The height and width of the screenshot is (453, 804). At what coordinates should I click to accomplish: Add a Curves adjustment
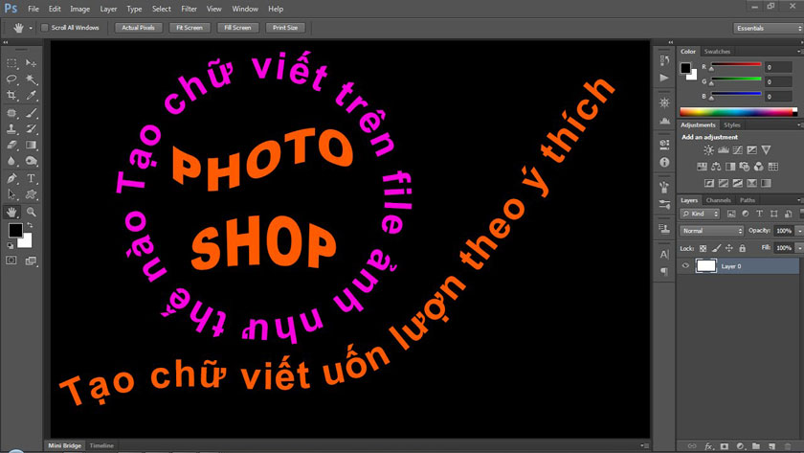737,149
